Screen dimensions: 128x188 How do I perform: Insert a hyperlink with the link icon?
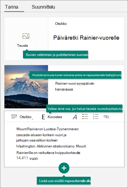click(106, 117)
